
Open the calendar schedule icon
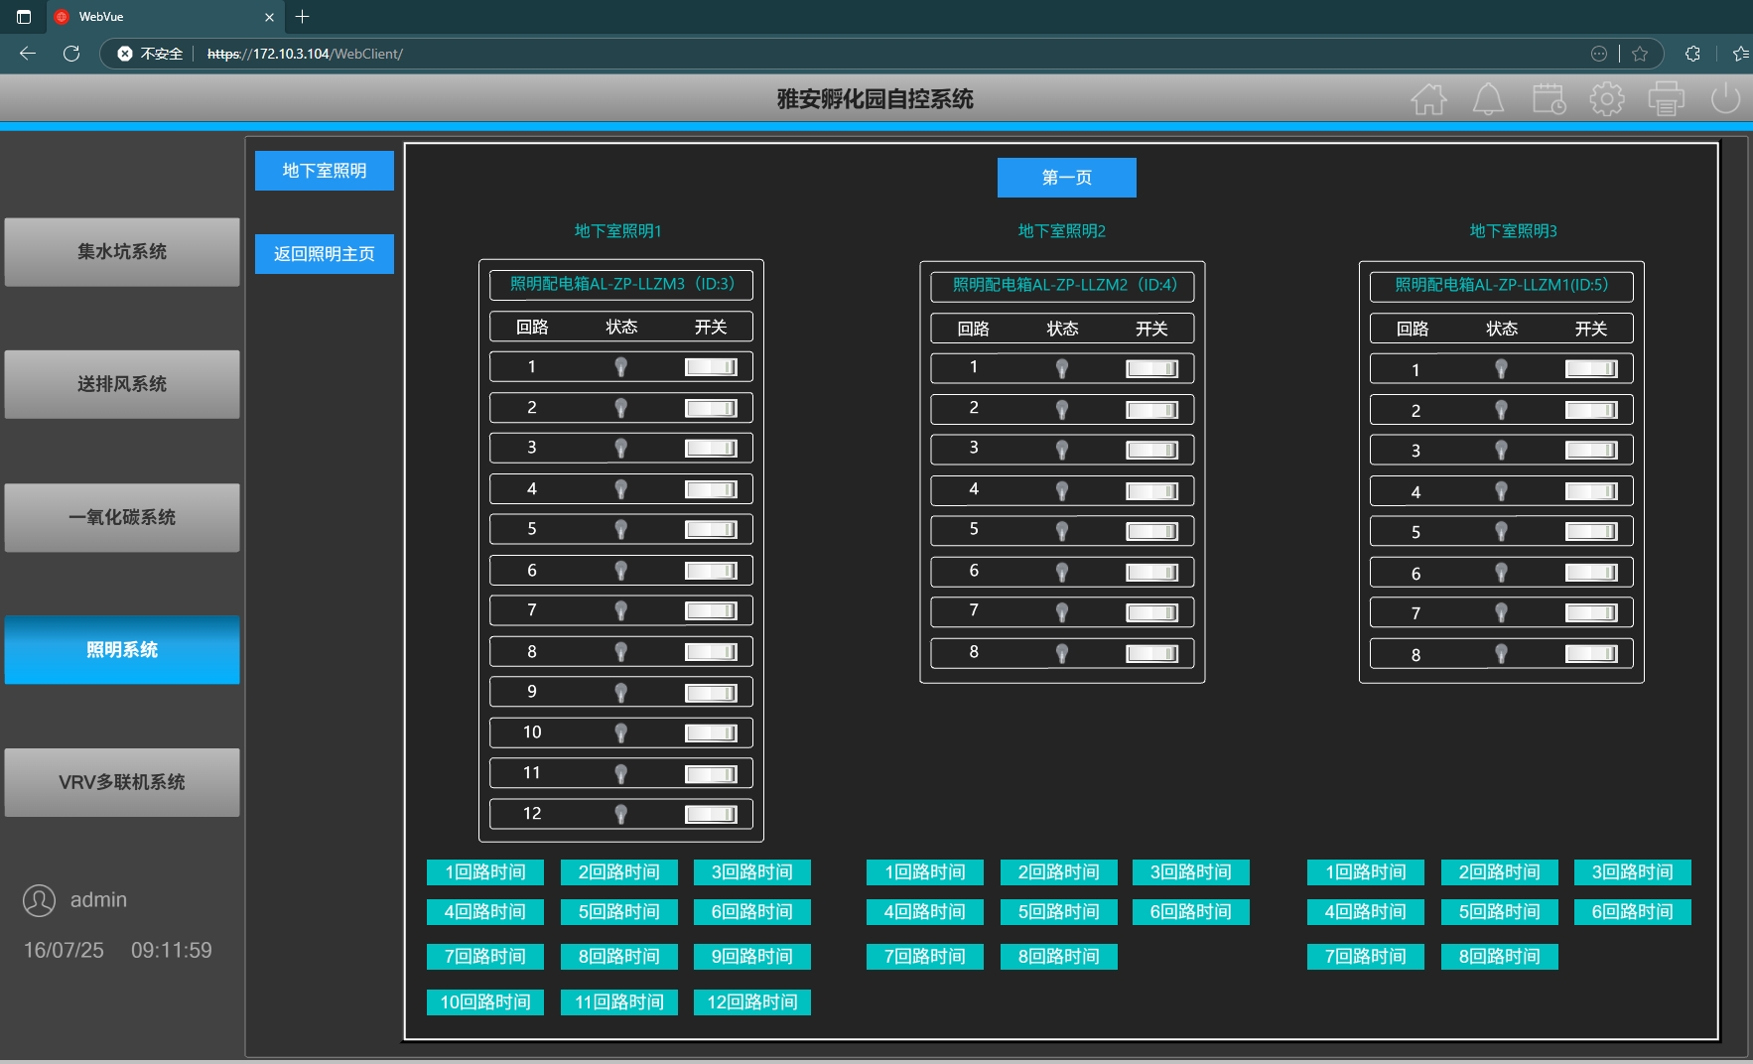point(1549,99)
